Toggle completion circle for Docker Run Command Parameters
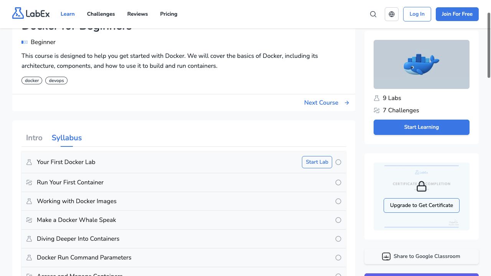The image size is (491, 276). [x=338, y=258]
